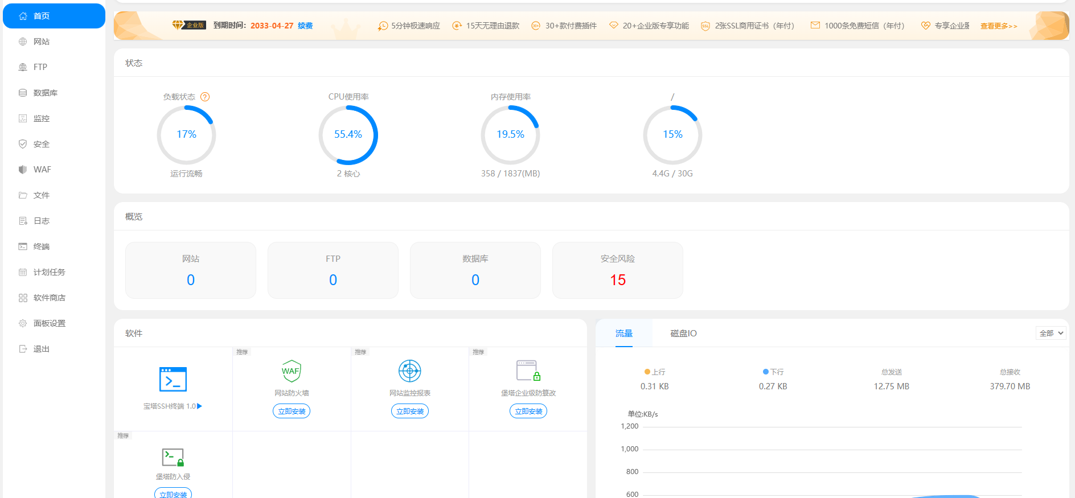Click the 续费 renewal link
Image resolution: width=1075 pixels, height=498 pixels.
tap(305, 26)
